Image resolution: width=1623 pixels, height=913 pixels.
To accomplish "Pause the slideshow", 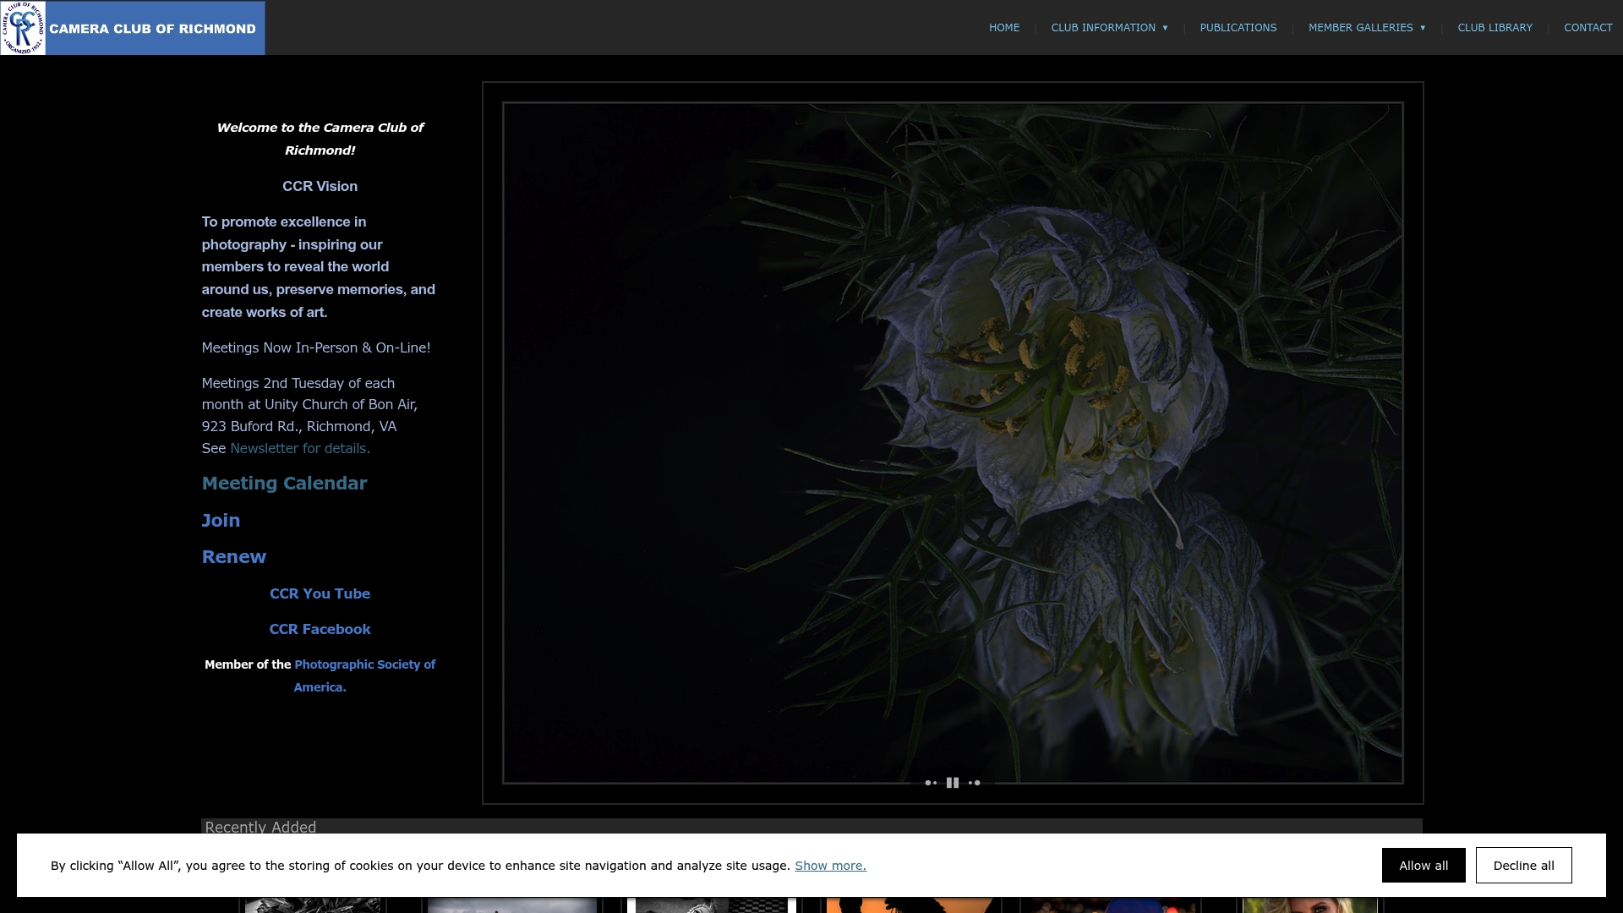I will (x=953, y=783).
